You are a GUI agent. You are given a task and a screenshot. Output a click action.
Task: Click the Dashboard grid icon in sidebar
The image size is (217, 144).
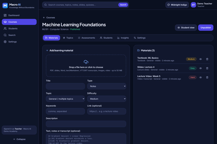coord(5,15)
